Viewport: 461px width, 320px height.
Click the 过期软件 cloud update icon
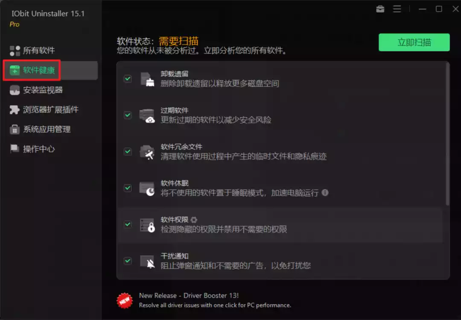[147, 115]
